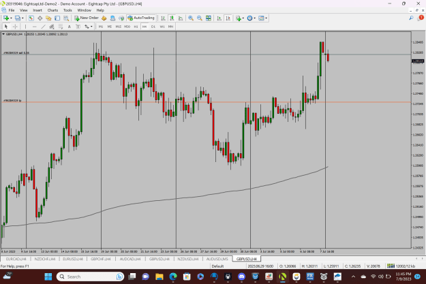Zoom out on the chart
The image size is (426, 284).
tap(200, 18)
